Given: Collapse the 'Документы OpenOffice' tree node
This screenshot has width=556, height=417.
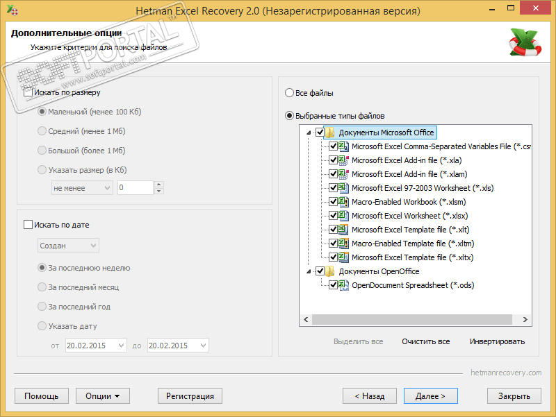Looking at the screenshot, I should (309, 271).
